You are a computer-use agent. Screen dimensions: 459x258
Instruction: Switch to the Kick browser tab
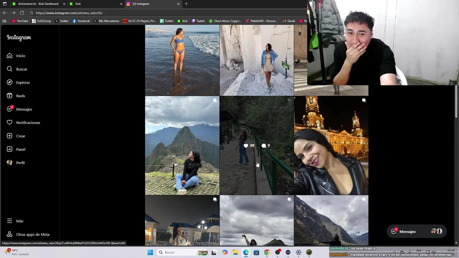95,4
